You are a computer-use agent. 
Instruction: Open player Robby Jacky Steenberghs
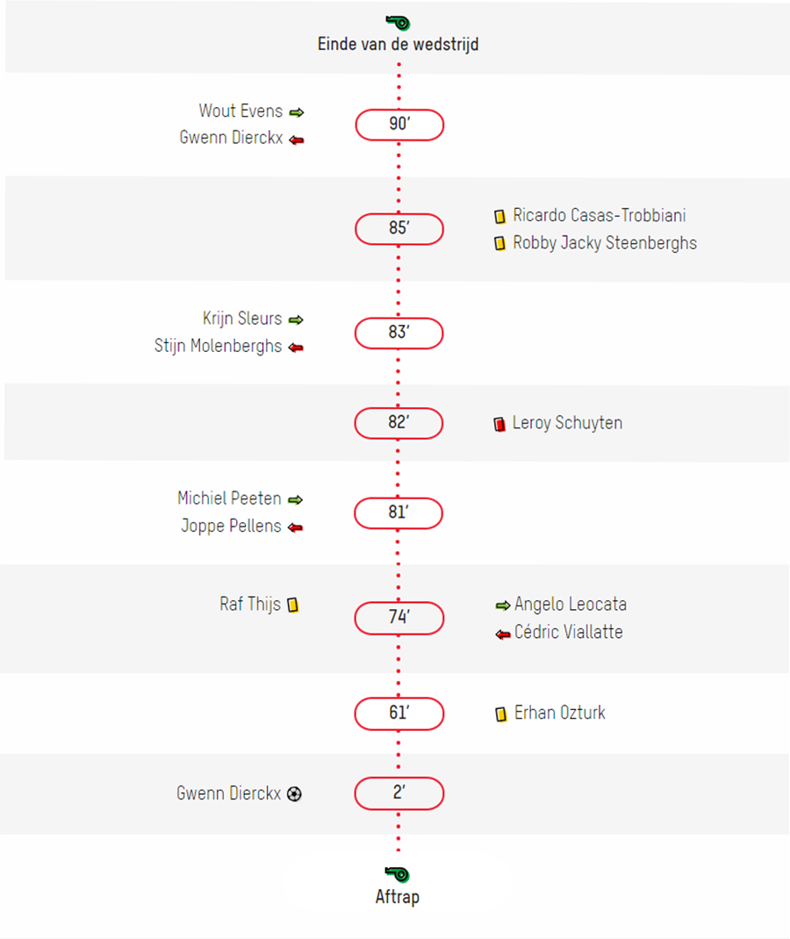[x=605, y=243]
